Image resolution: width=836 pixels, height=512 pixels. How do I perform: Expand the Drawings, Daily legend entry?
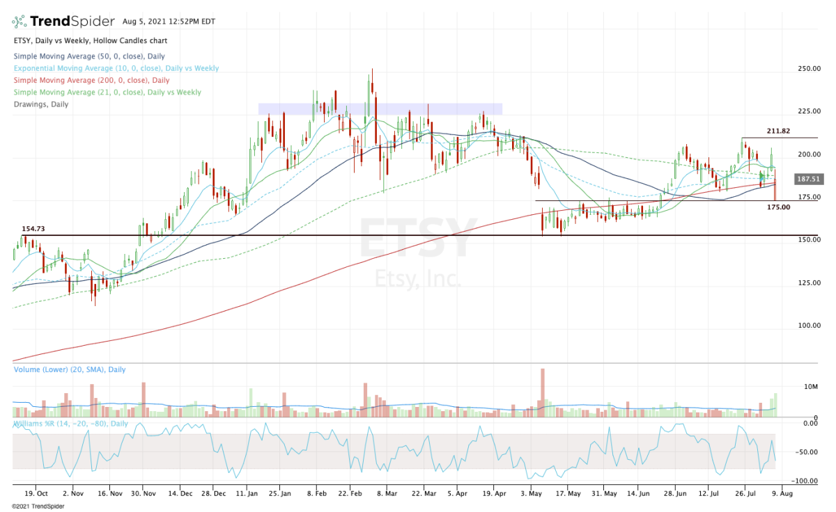pos(40,104)
